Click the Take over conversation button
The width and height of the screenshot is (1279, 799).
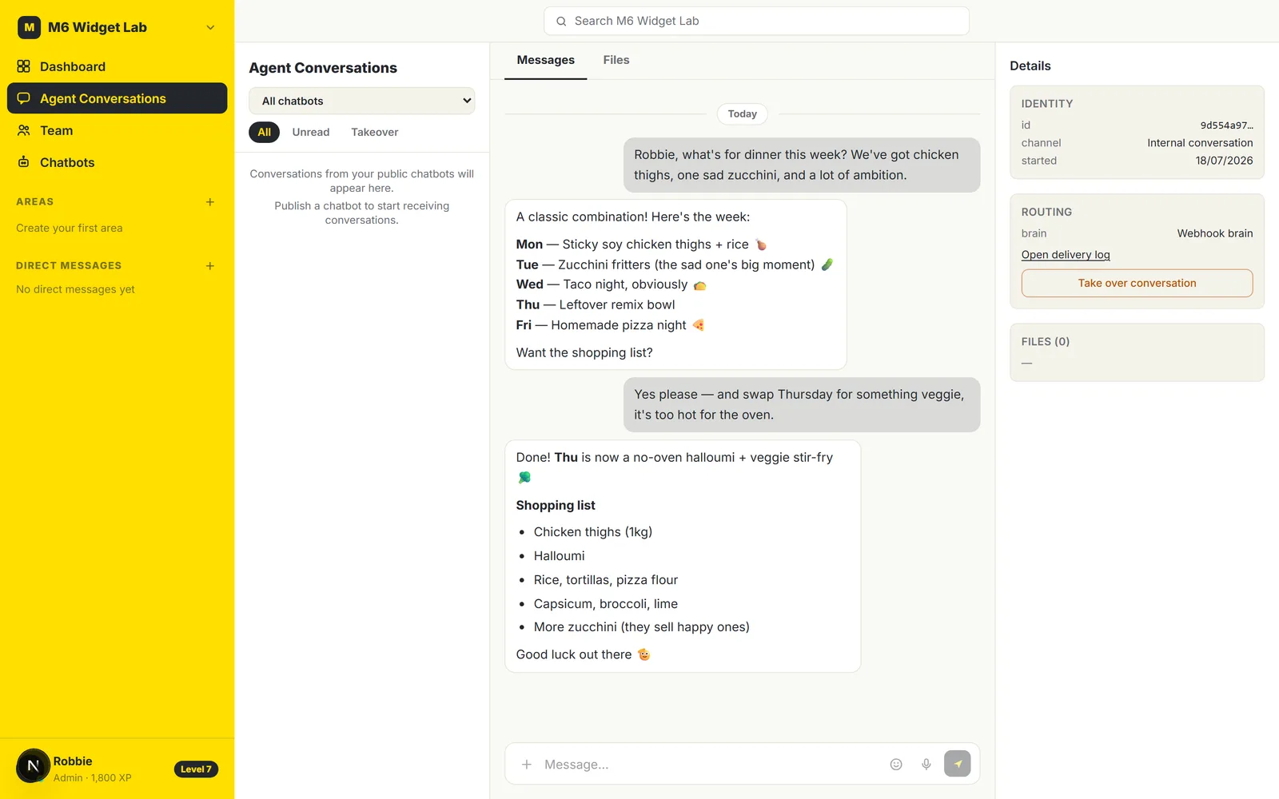click(1137, 284)
